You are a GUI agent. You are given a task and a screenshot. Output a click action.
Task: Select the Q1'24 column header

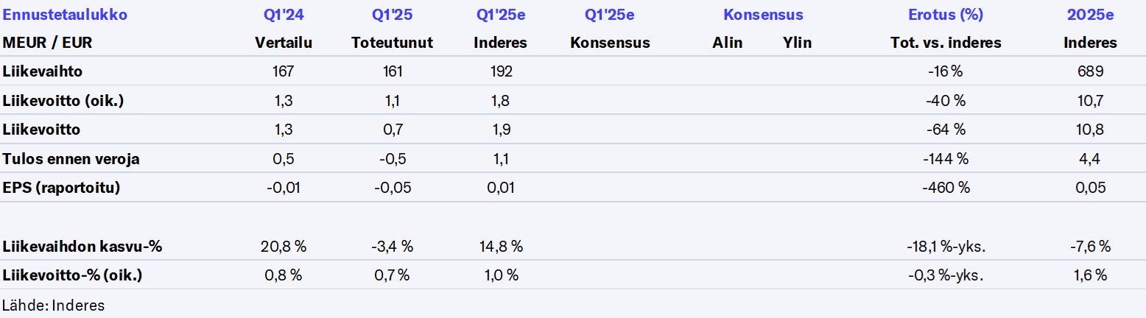tap(284, 15)
